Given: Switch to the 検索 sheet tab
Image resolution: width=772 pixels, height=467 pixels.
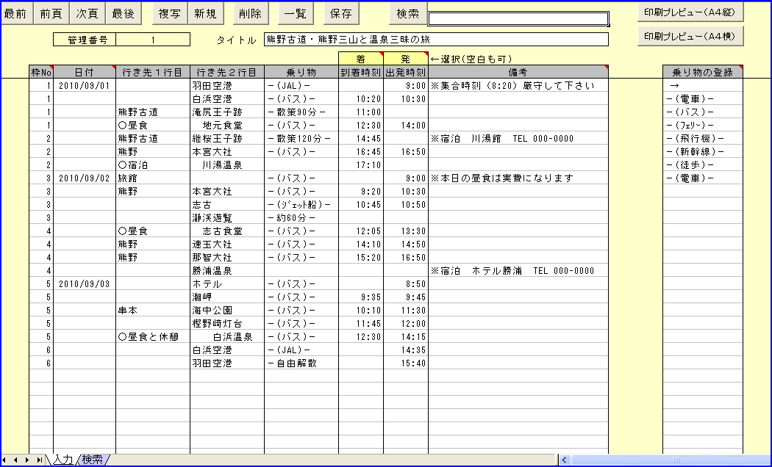Looking at the screenshot, I should click(x=93, y=460).
